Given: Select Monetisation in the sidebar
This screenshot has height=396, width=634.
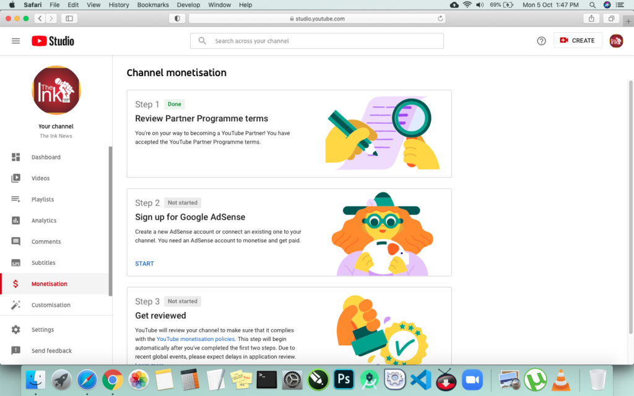Looking at the screenshot, I should 54,283.
